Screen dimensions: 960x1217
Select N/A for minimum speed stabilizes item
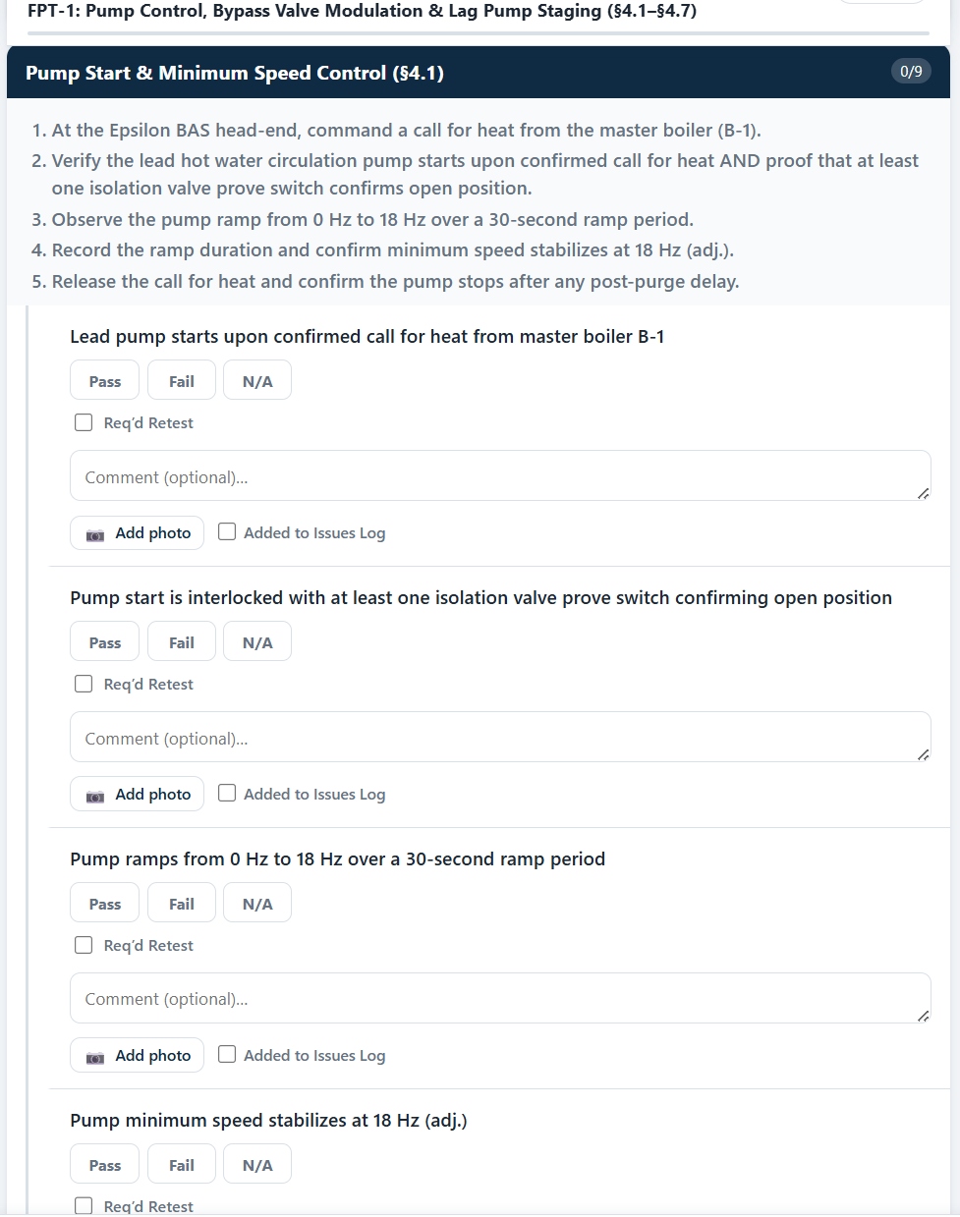click(x=257, y=1165)
